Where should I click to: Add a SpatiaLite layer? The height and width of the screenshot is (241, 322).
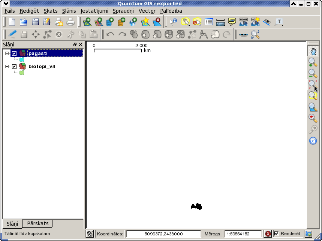tap(121, 22)
